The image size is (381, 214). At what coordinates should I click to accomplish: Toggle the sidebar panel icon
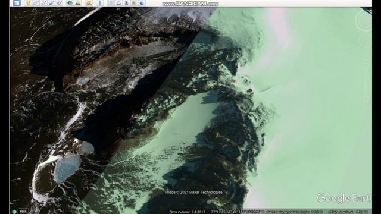(17, 3)
